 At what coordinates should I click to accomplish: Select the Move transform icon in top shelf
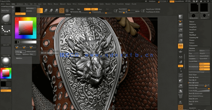click(x=46, y=10)
